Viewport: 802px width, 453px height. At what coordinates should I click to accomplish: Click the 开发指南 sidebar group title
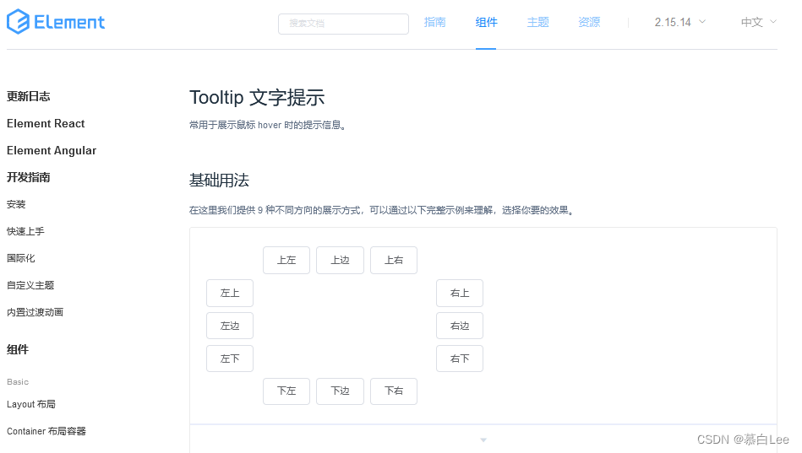(29, 177)
